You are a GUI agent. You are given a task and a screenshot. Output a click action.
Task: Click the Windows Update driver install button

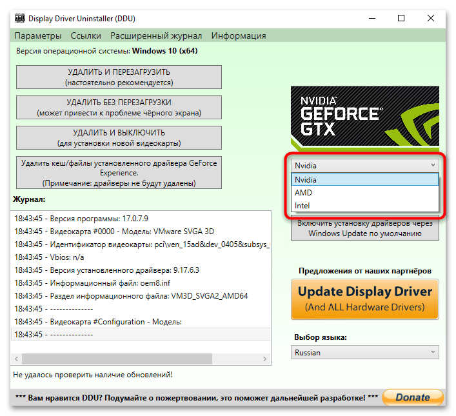365,228
